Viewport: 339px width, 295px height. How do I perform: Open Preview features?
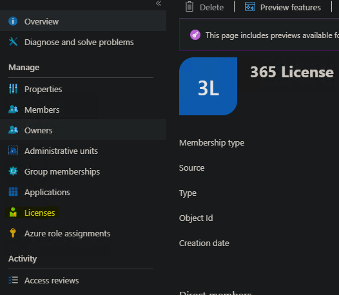pyautogui.click(x=291, y=7)
